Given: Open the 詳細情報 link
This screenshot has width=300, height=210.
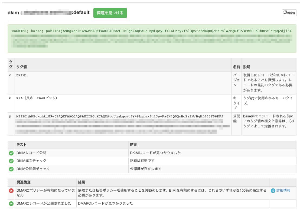Looking at the screenshot, I should [283, 190].
